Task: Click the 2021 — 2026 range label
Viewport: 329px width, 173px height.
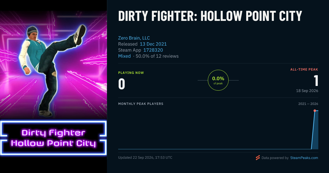Action: (308, 104)
